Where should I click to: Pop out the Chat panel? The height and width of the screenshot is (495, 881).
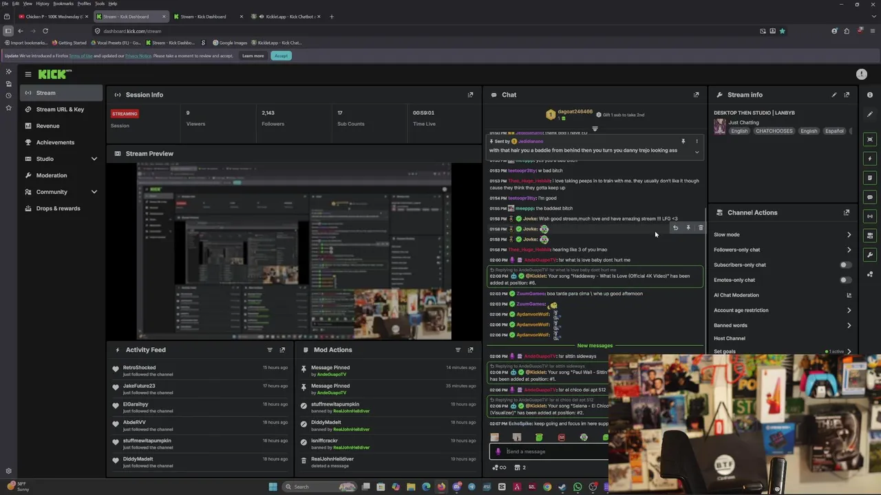tap(696, 95)
